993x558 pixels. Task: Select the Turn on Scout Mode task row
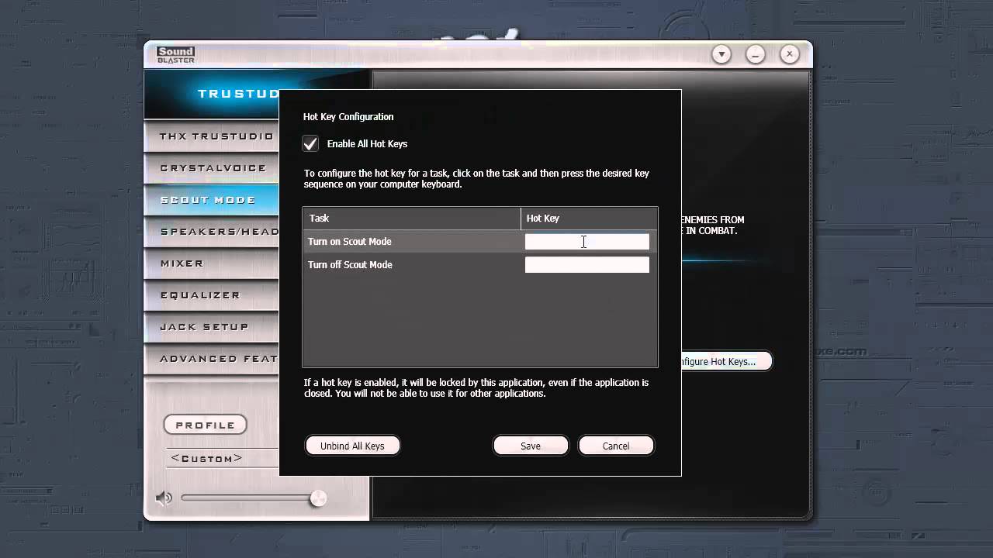(x=480, y=242)
